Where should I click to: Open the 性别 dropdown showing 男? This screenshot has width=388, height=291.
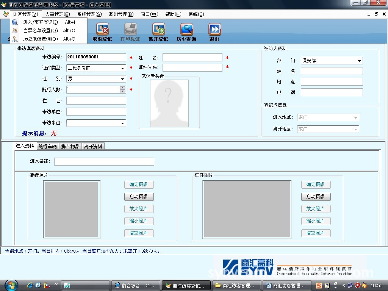tap(123, 79)
